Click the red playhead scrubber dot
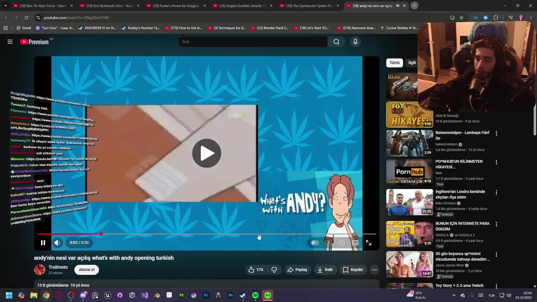The image size is (537, 302). (x=101, y=234)
